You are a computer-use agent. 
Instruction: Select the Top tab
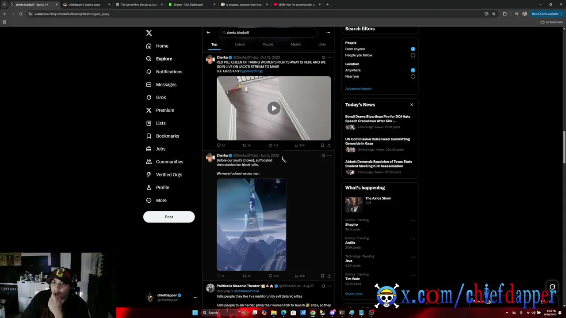(214, 44)
